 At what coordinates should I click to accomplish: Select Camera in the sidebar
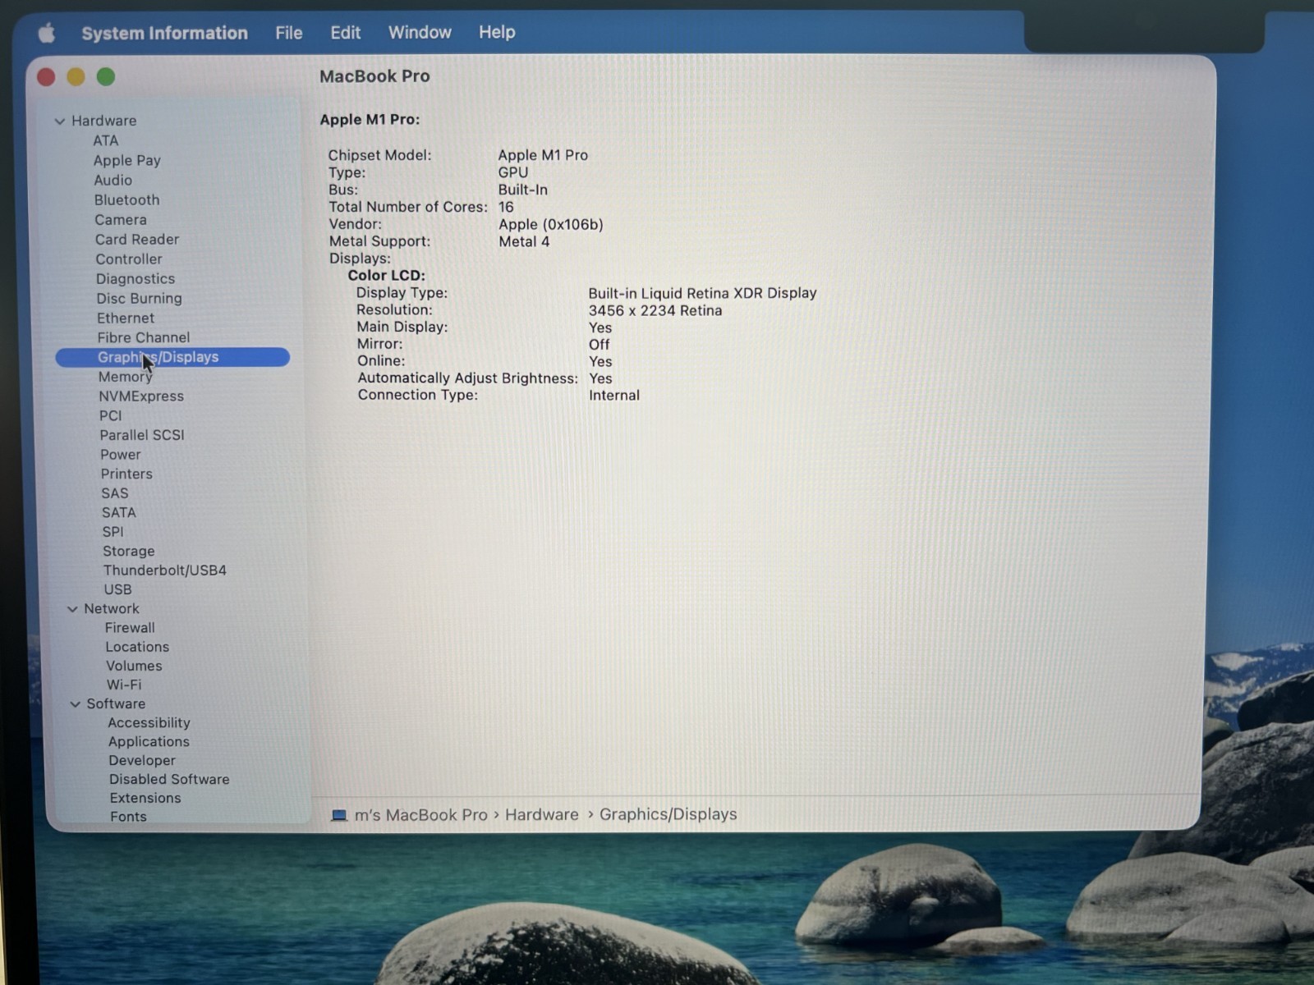coord(121,219)
